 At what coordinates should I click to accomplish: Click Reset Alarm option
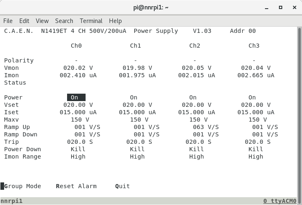[x=76, y=186]
